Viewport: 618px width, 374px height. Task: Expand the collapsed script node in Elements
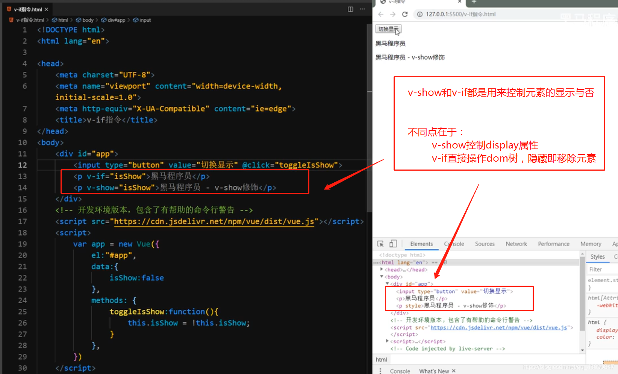(x=387, y=341)
